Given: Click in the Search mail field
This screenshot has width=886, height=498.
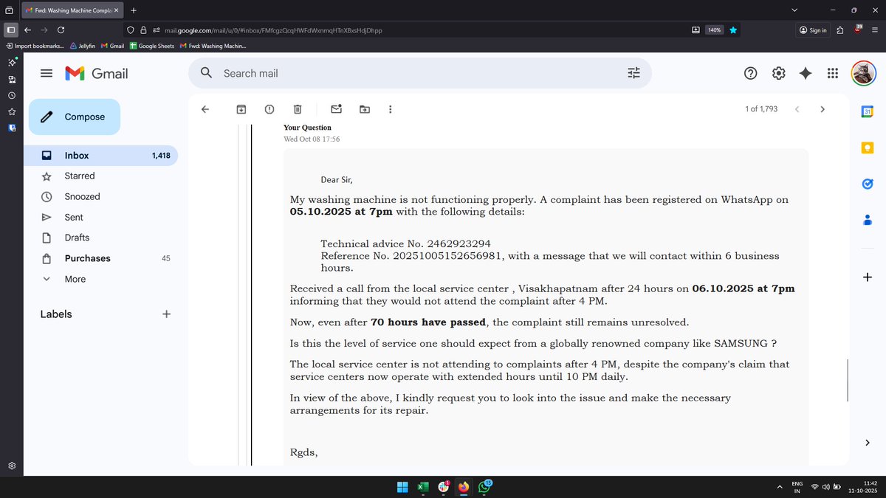Looking at the screenshot, I should (419, 73).
